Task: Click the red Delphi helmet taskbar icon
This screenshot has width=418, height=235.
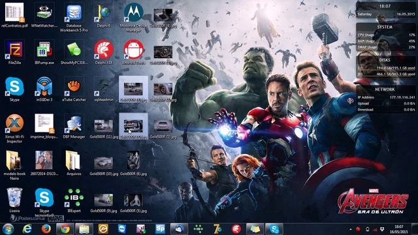Action: (x=236, y=229)
